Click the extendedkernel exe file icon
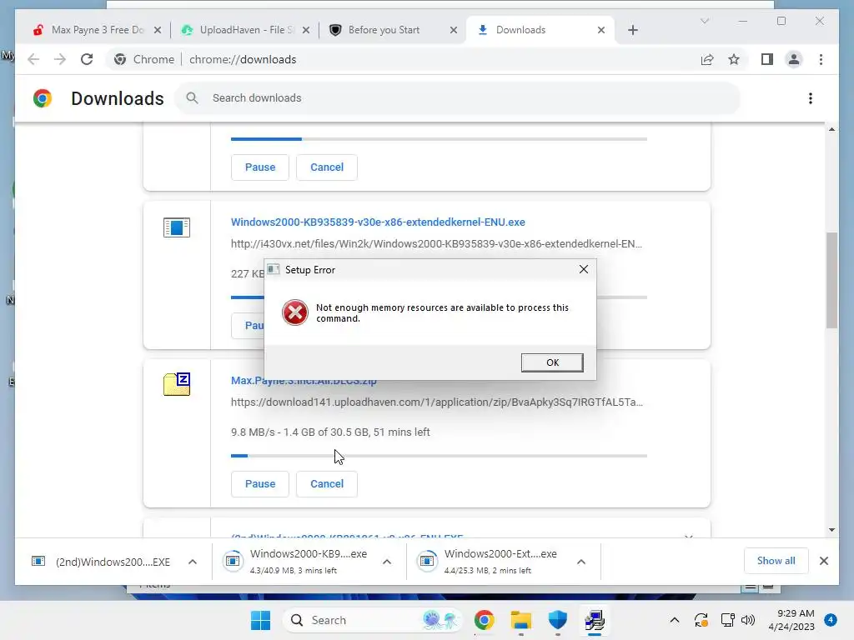854x640 pixels. point(177,227)
